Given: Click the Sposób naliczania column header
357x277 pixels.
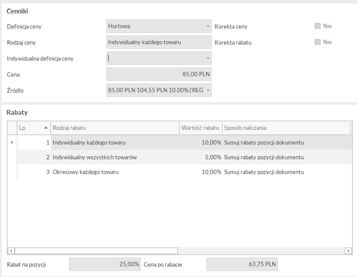Looking at the screenshot, I should [x=286, y=128].
